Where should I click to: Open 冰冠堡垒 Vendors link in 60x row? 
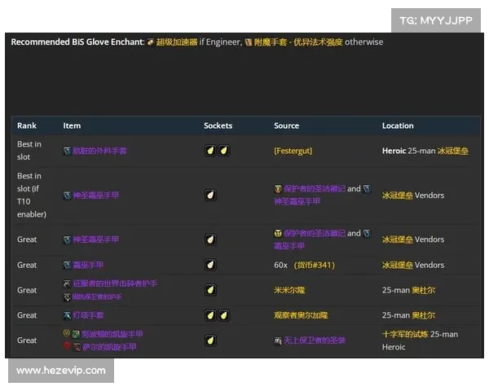point(398,266)
